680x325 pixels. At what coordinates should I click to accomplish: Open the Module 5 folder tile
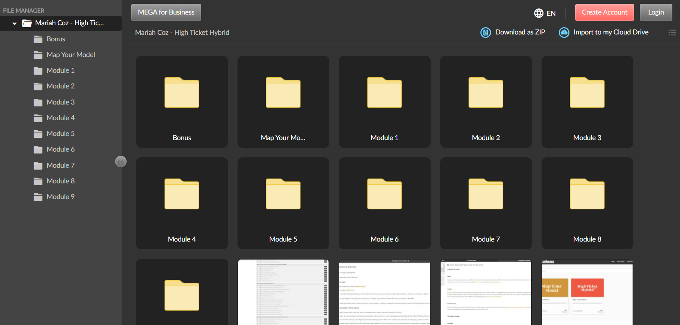[x=283, y=203]
